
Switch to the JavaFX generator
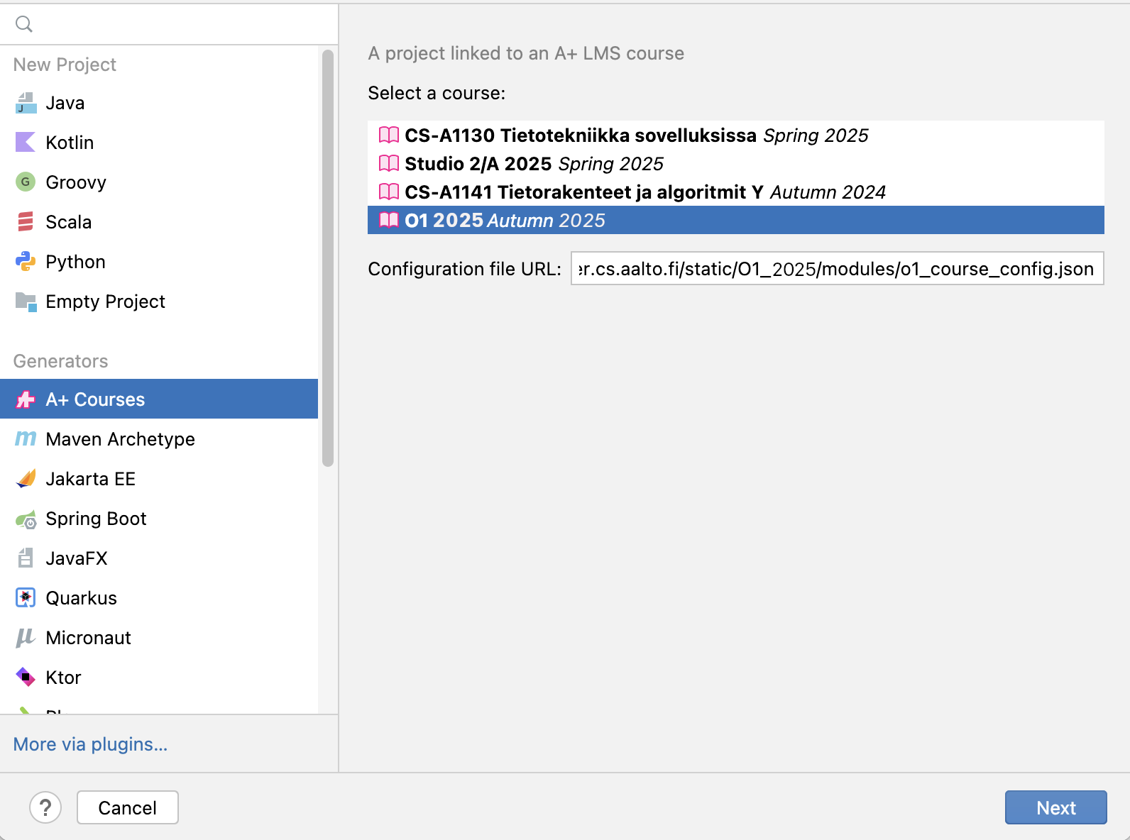(x=76, y=558)
